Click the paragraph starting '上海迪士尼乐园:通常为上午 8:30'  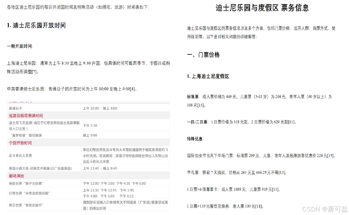point(88,67)
